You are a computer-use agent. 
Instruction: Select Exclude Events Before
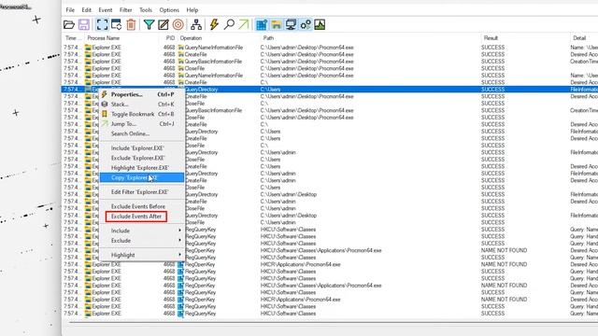click(x=142, y=206)
